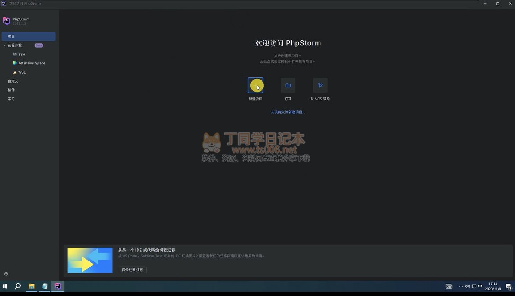The height and width of the screenshot is (296, 515).
Task: Click the 中 input method indicator
Action: click(480, 286)
